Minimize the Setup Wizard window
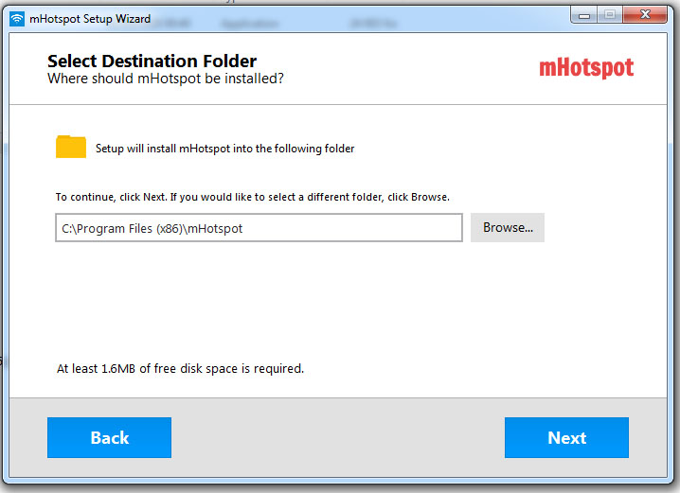 584,15
